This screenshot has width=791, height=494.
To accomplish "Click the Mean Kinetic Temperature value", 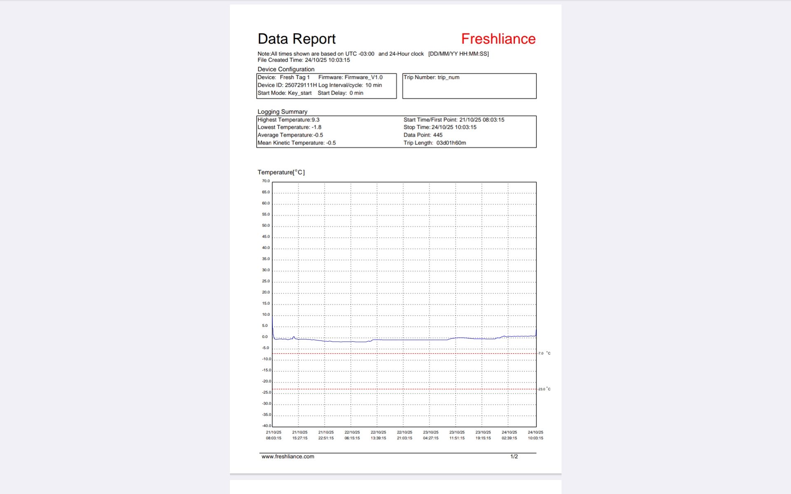I will pyautogui.click(x=331, y=143).
